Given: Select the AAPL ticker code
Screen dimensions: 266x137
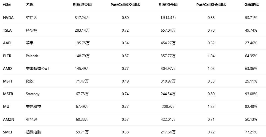Looking at the screenshot, I should 8,43.
